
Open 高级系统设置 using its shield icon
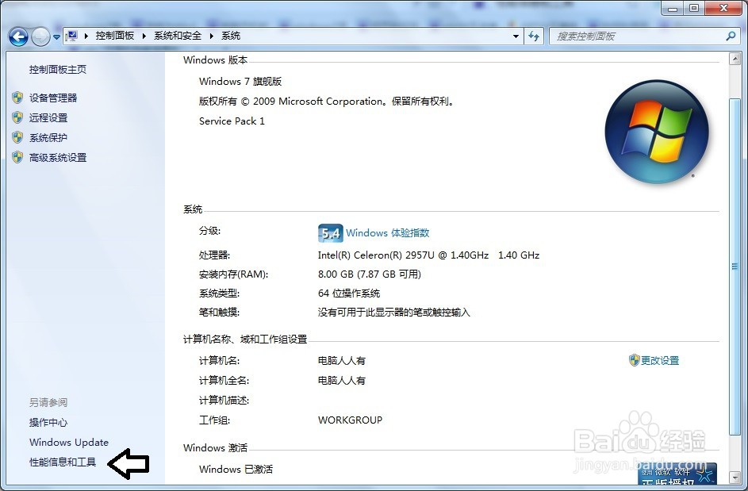pos(17,157)
